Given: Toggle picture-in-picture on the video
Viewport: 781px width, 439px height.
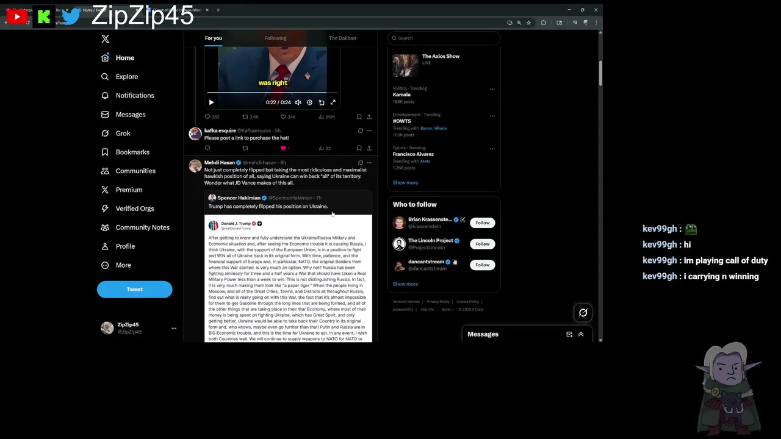Looking at the screenshot, I should (322, 102).
